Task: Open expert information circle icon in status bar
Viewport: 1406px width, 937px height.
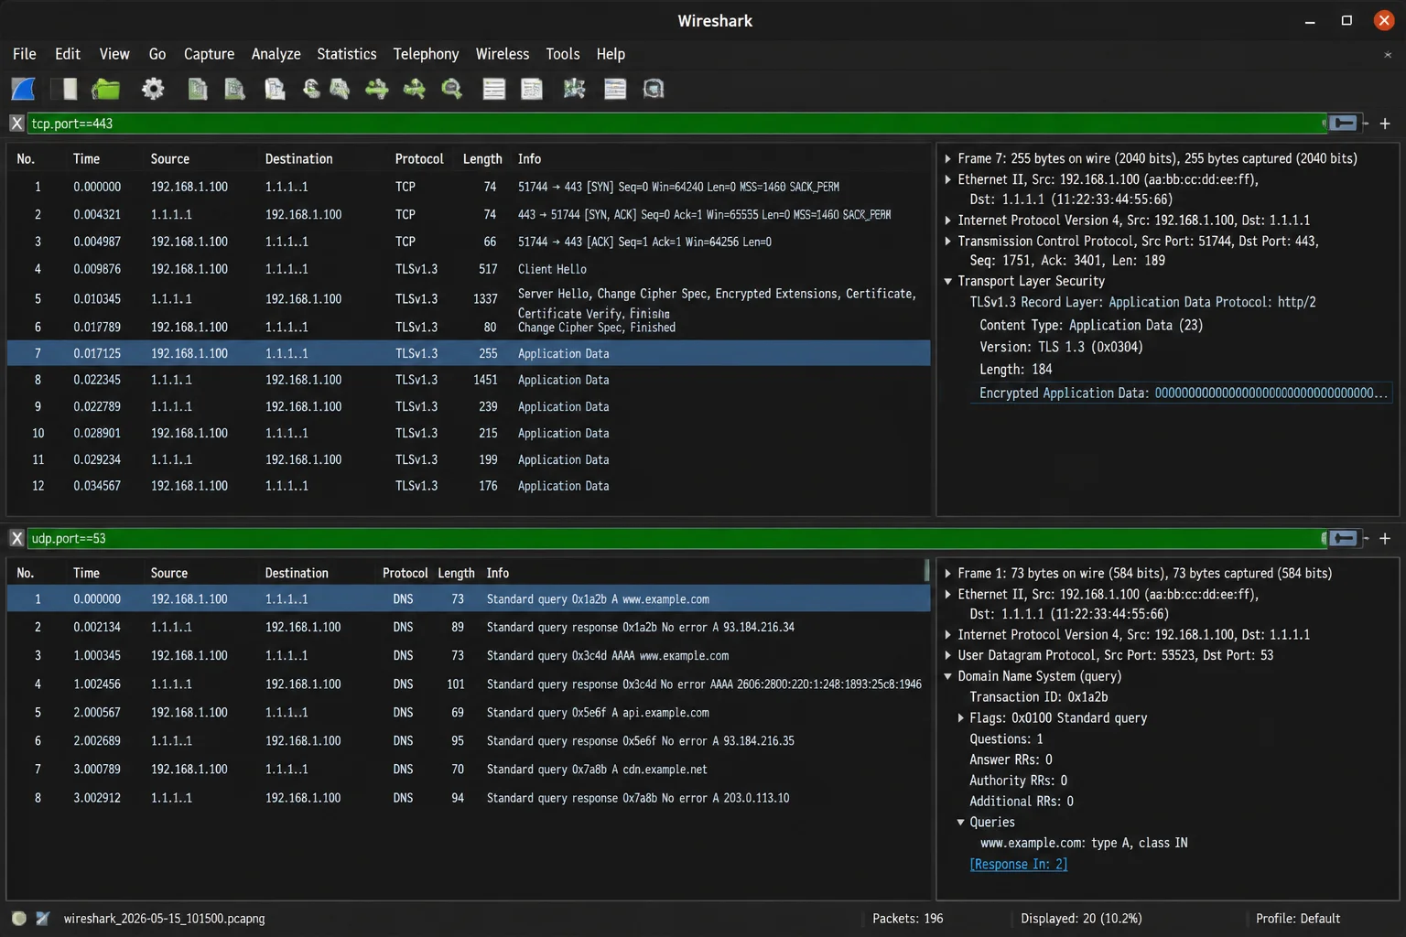Action: coord(18,918)
